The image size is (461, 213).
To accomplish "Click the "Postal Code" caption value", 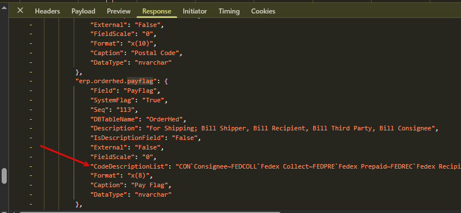I will pyautogui.click(x=155, y=53).
